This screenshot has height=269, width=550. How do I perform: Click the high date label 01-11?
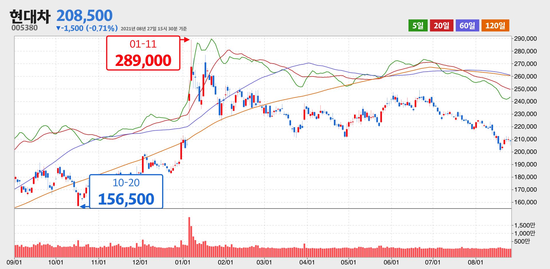[x=143, y=44]
